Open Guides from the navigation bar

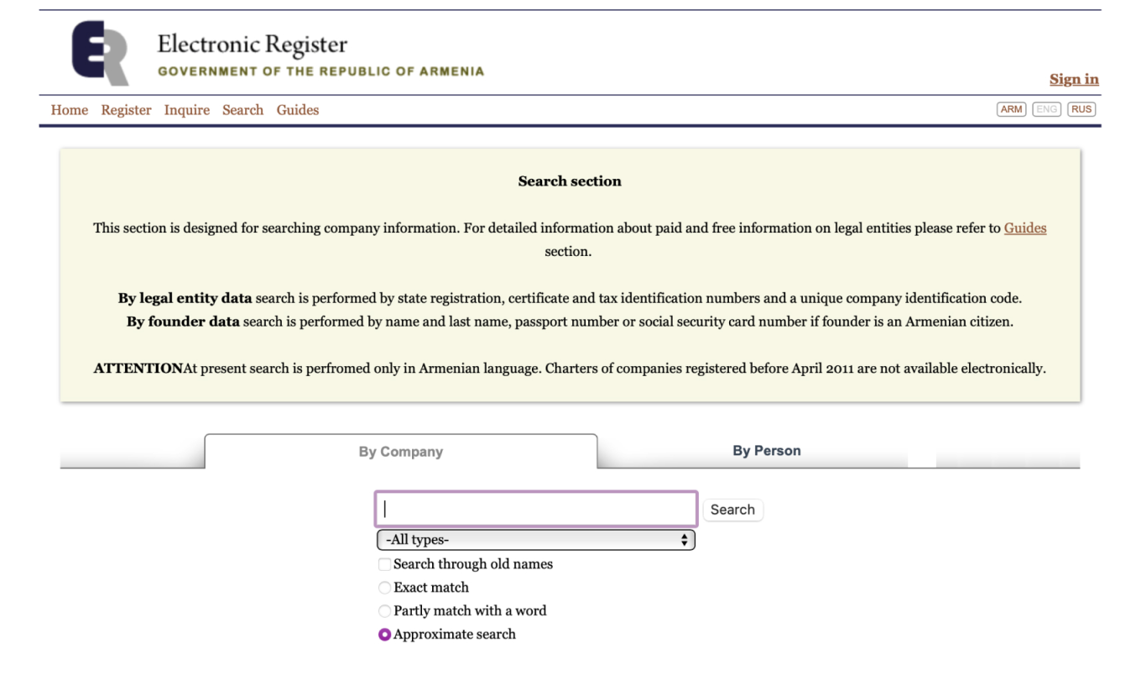click(298, 110)
